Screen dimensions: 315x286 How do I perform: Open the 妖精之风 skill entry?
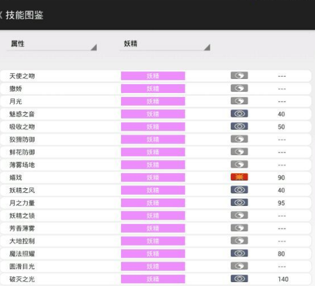pyautogui.click(x=156, y=190)
